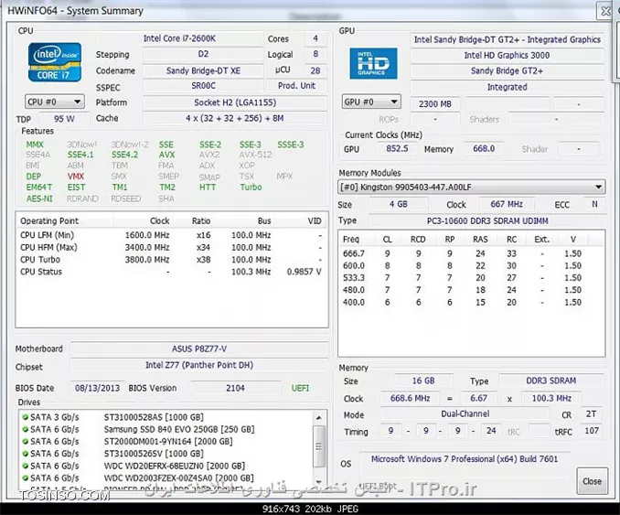Click the BIOS date 08/13/2013 field
620x515 pixels.
(x=97, y=388)
